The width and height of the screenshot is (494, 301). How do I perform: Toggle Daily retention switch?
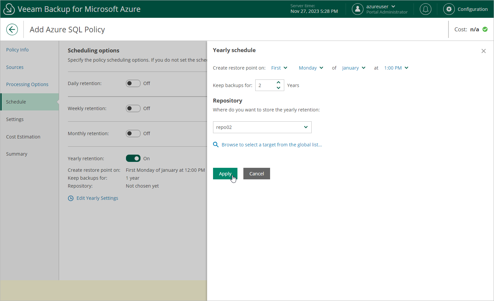click(x=133, y=83)
